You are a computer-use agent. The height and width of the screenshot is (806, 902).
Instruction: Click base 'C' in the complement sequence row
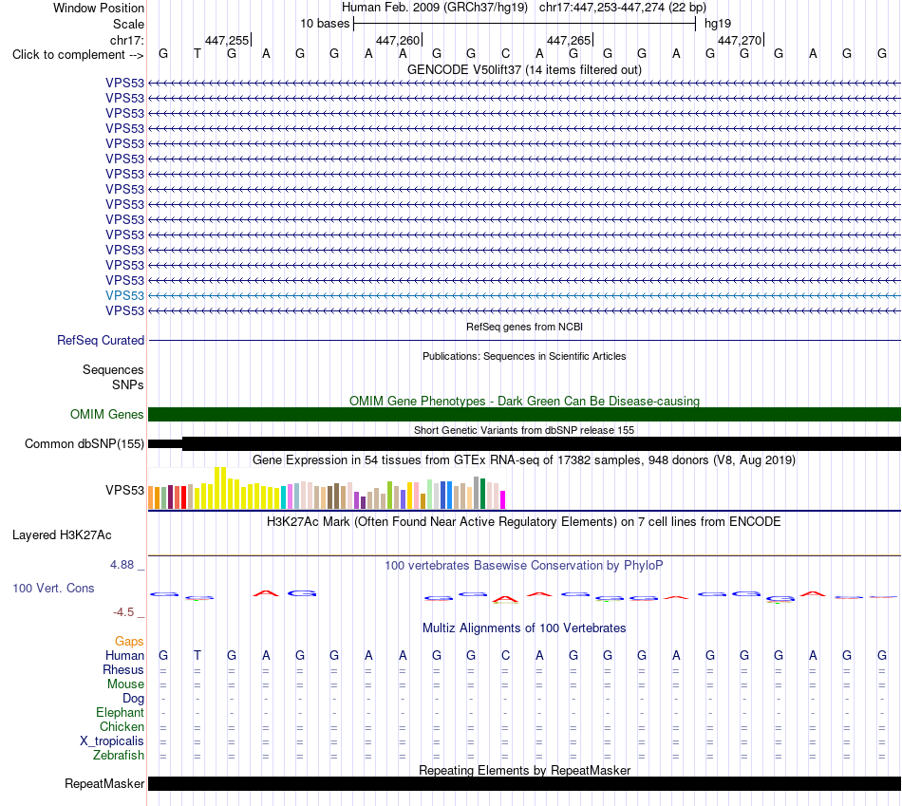(x=505, y=54)
